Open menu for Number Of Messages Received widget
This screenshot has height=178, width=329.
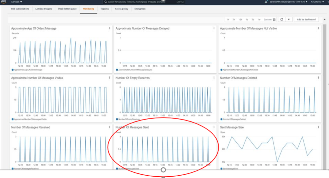click(109, 127)
